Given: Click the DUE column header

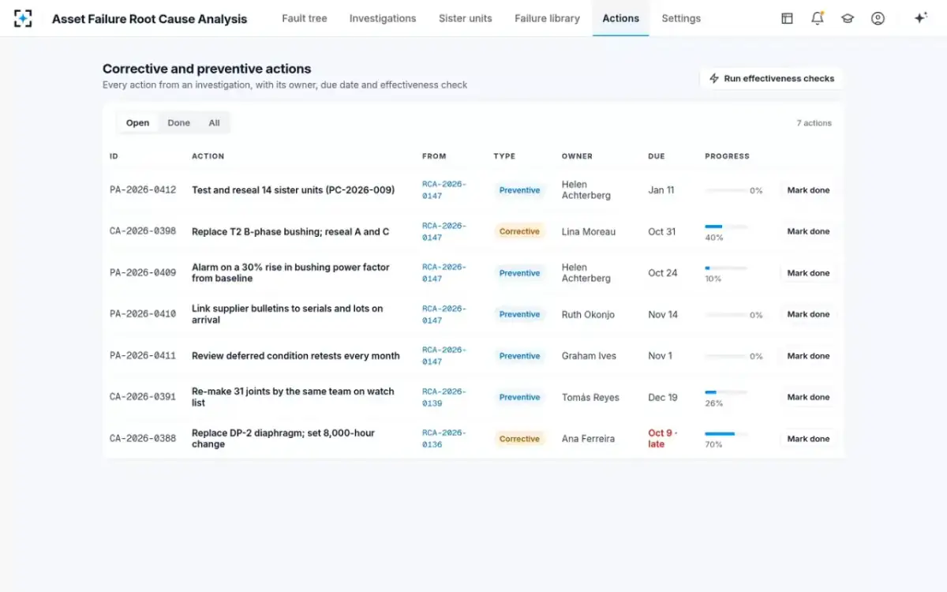Looking at the screenshot, I should click(657, 156).
